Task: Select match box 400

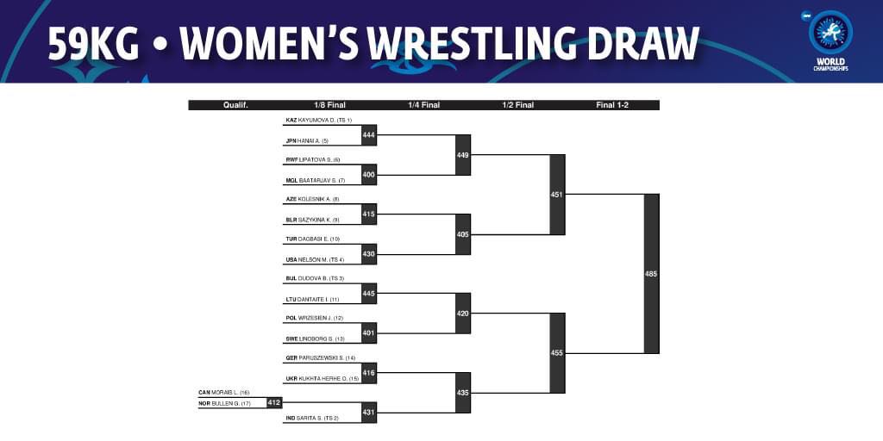Action: point(369,175)
